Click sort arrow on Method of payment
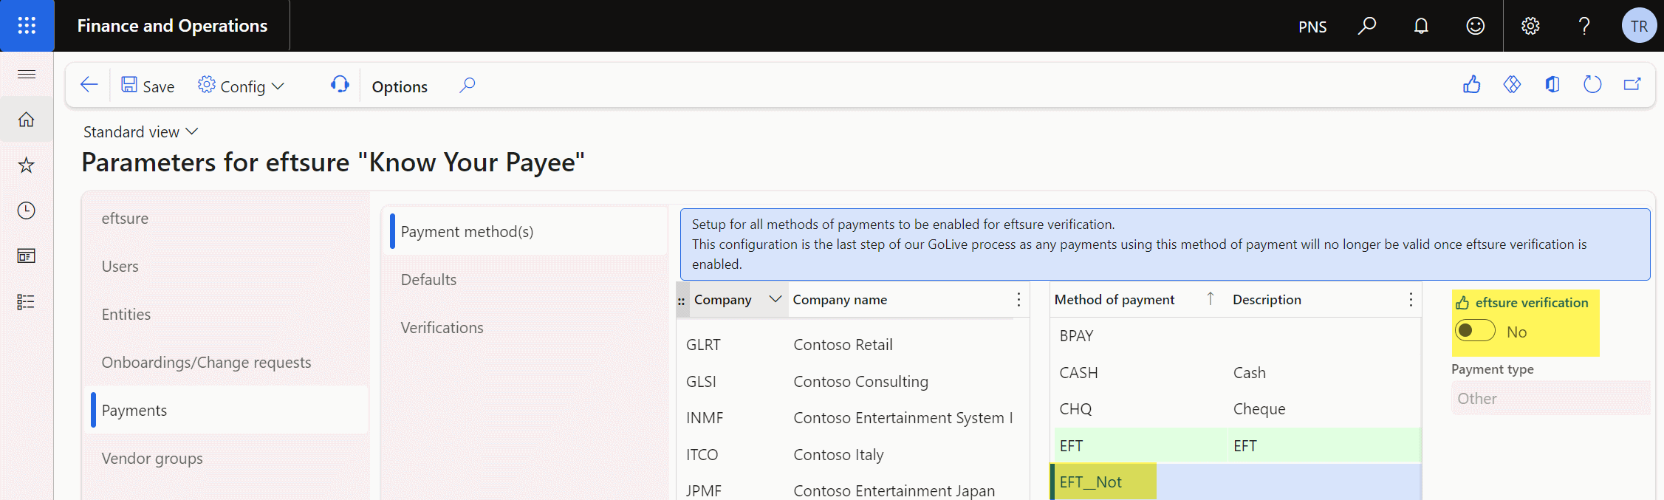Viewport: 1664px width, 500px height. (1211, 298)
